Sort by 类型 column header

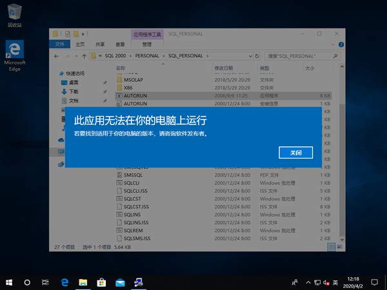[x=264, y=68]
